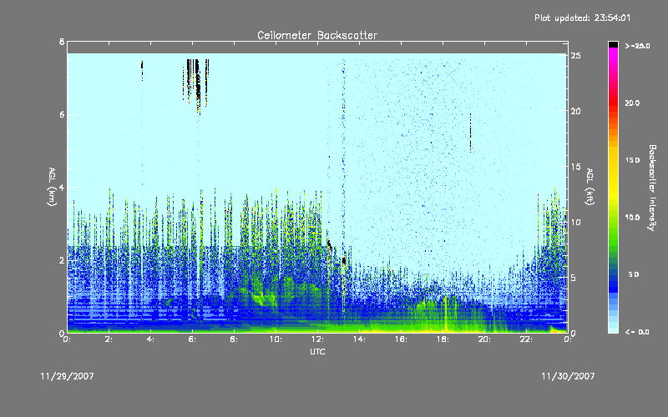Click the right axis tick label '10'
668x417 pixels.
click(575, 222)
